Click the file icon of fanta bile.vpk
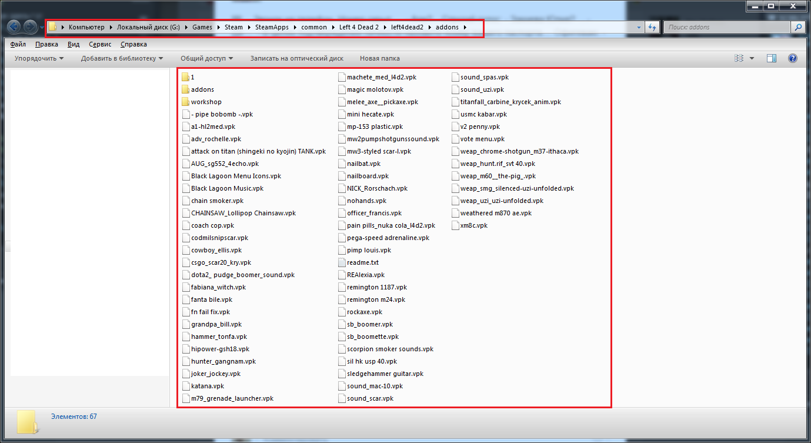Viewport: 811px width, 443px height. click(x=185, y=299)
